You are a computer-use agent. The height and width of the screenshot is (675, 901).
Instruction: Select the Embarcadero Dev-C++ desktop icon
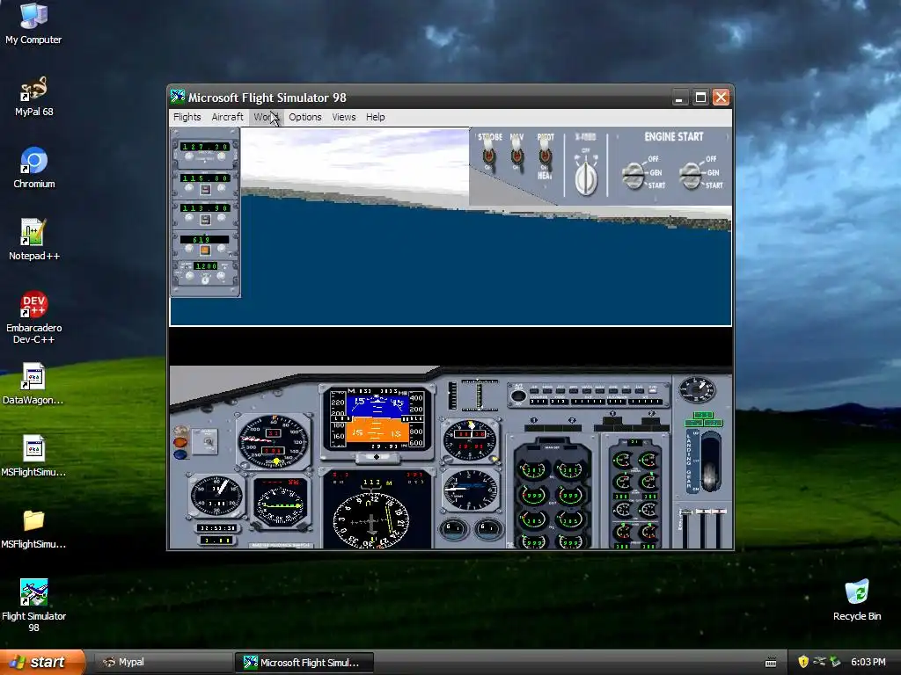tap(34, 317)
